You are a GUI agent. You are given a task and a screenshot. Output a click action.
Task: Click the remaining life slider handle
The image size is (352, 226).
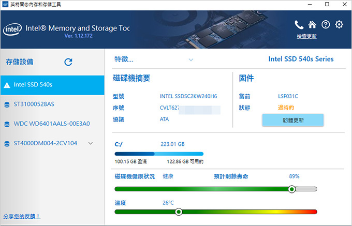click(292, 189)
